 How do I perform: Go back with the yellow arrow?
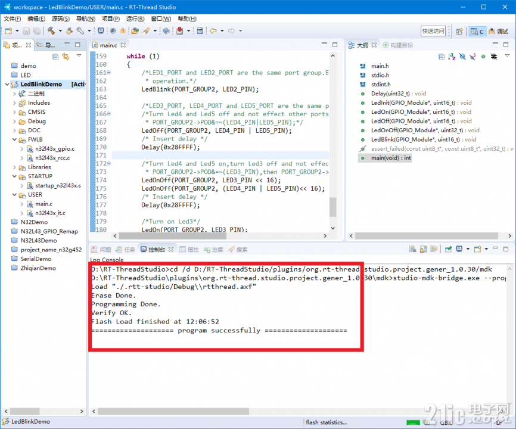[213, 31]
